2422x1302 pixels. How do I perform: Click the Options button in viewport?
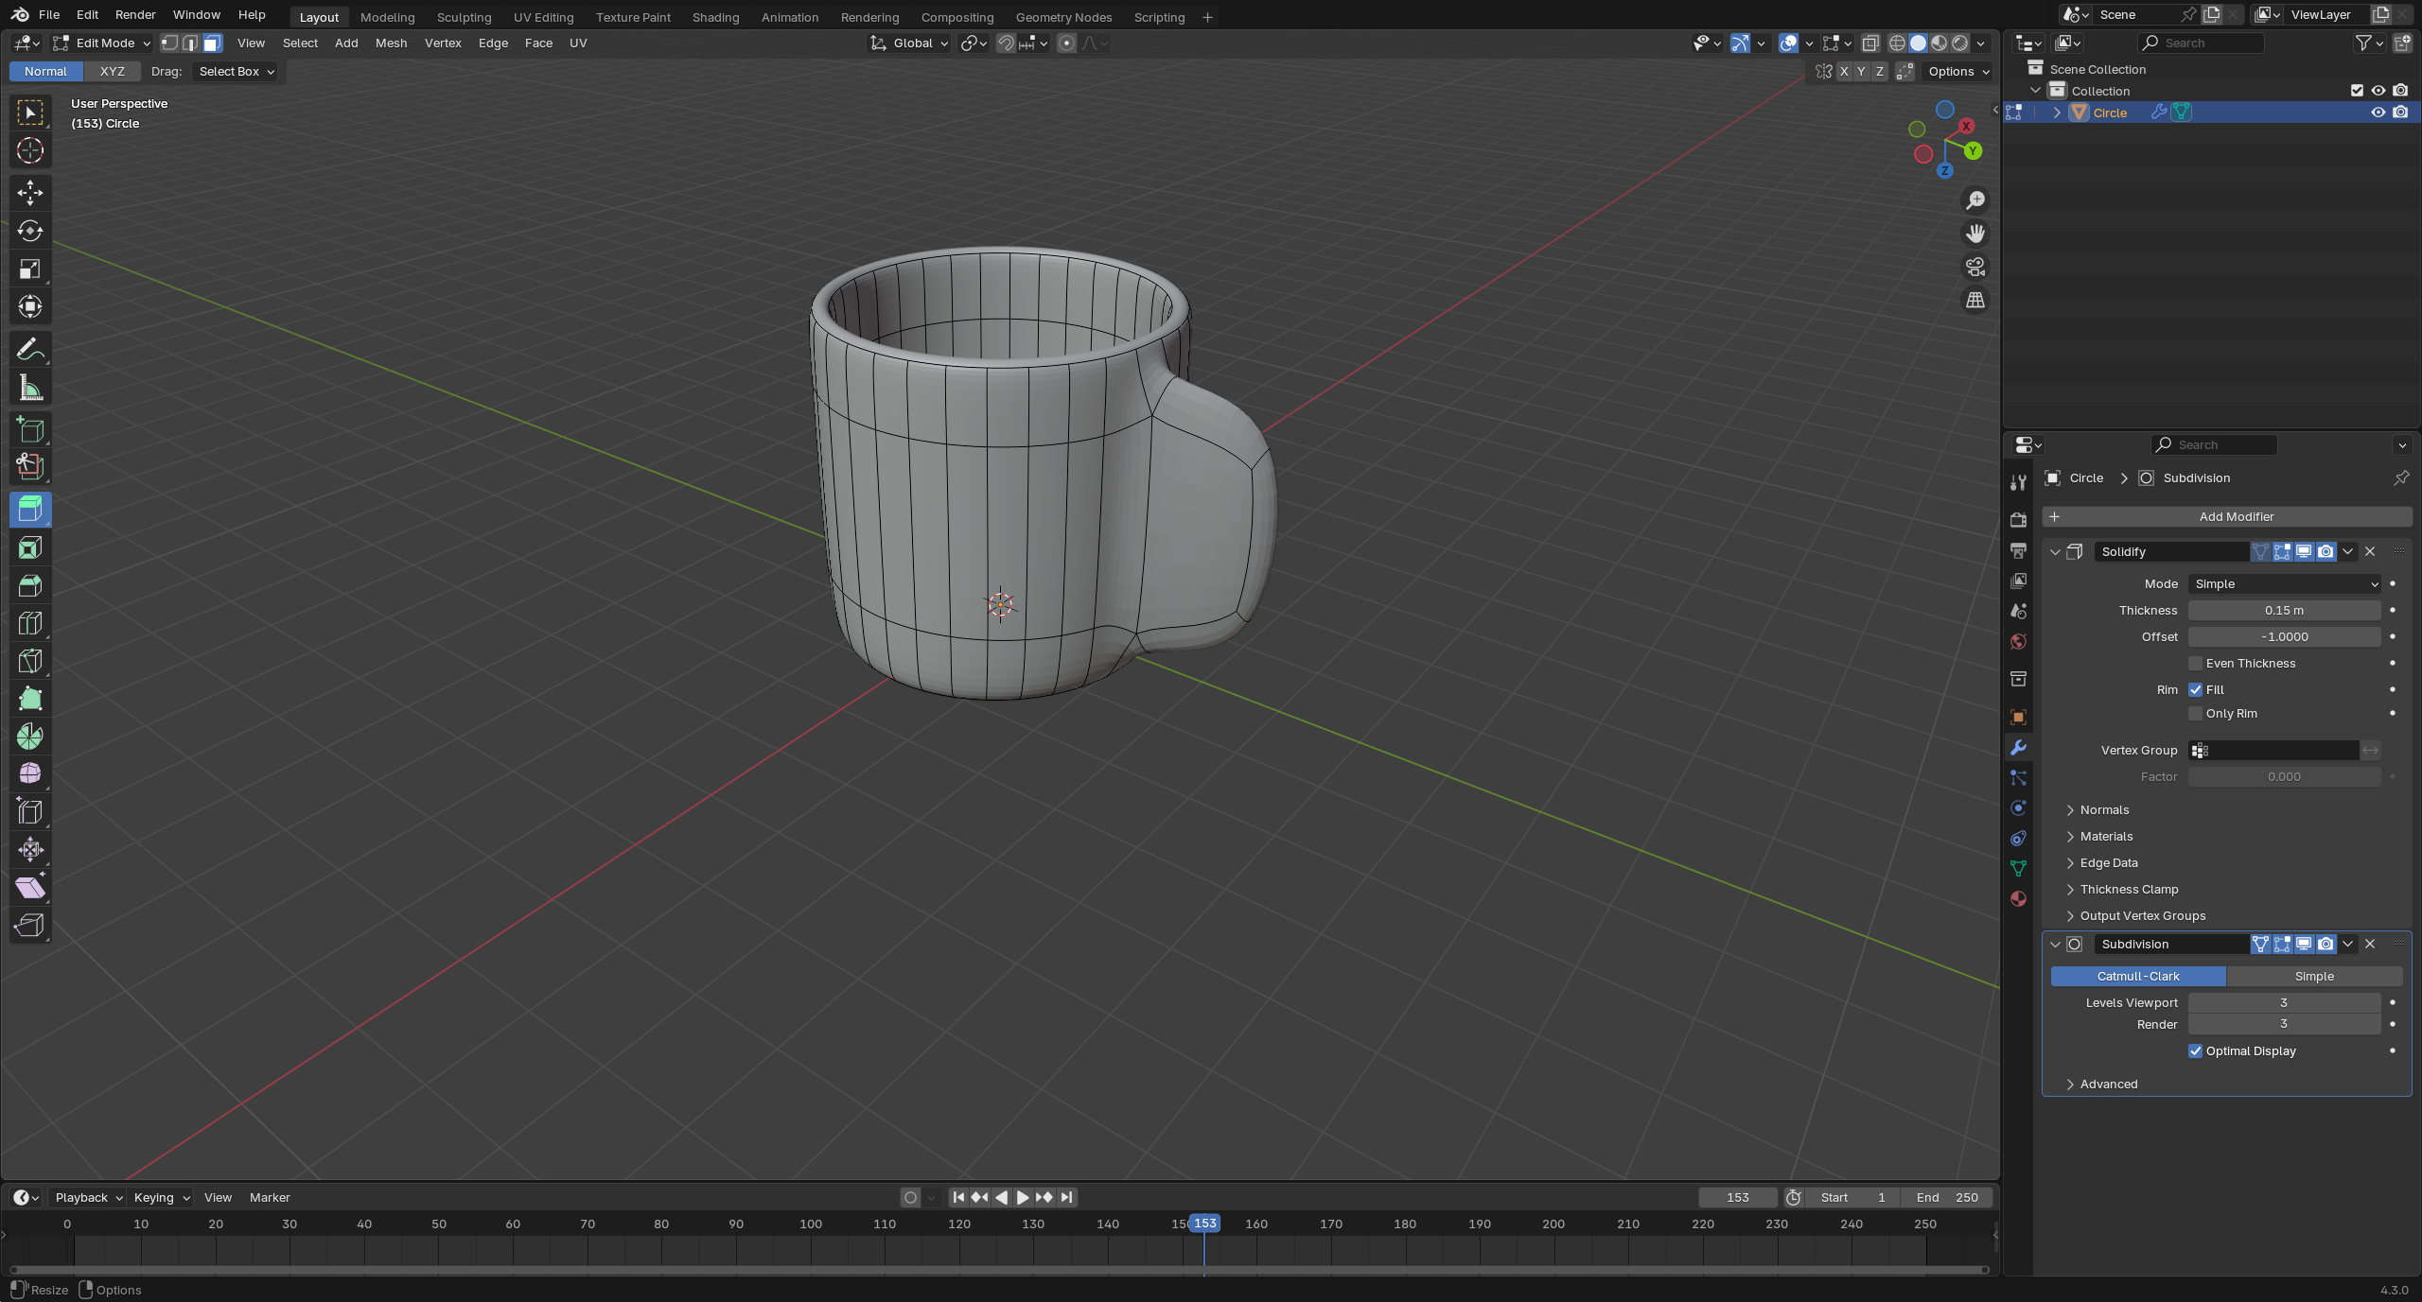point(1958,71)
